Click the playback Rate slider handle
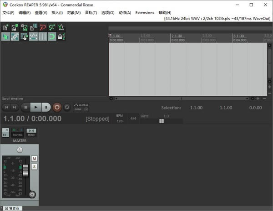The width and height of the screenshot is (273, 211). [x=162, y=121]
